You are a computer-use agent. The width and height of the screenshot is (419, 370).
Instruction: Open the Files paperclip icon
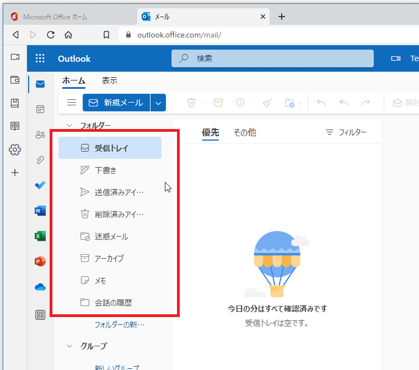pyautogui.click(x=40, y=160)
